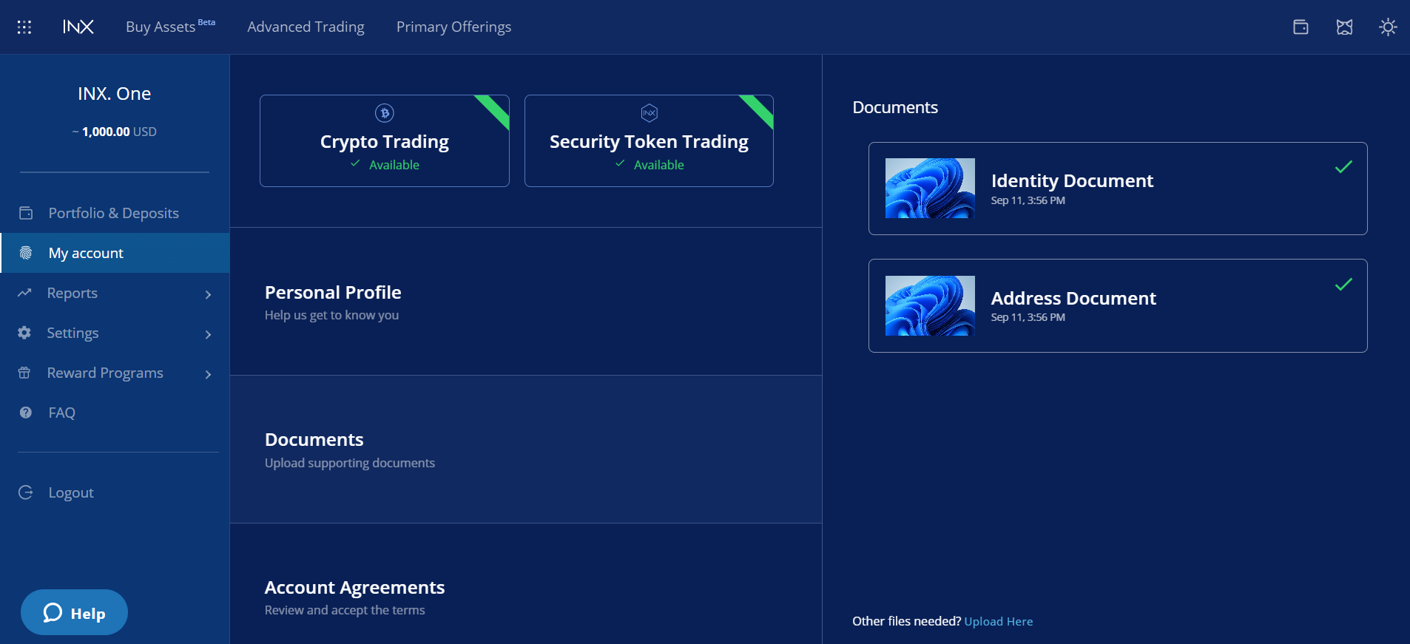Viewport: 1410px width, 644px height.
Task: Open Buy Assets Beta in top navigation
Action: click(170, 27)
